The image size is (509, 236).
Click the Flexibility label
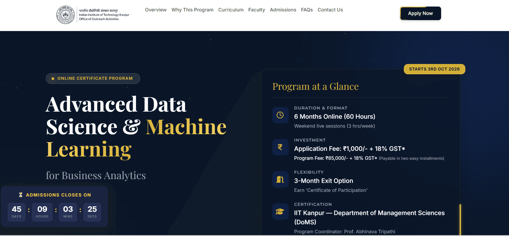point(309,172)
